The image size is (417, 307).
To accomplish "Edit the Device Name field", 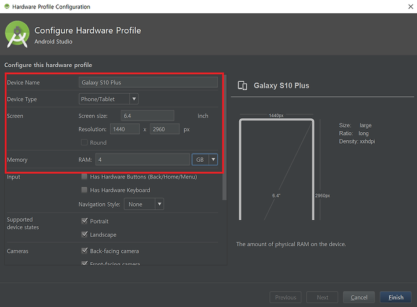I will coord(148,82).
